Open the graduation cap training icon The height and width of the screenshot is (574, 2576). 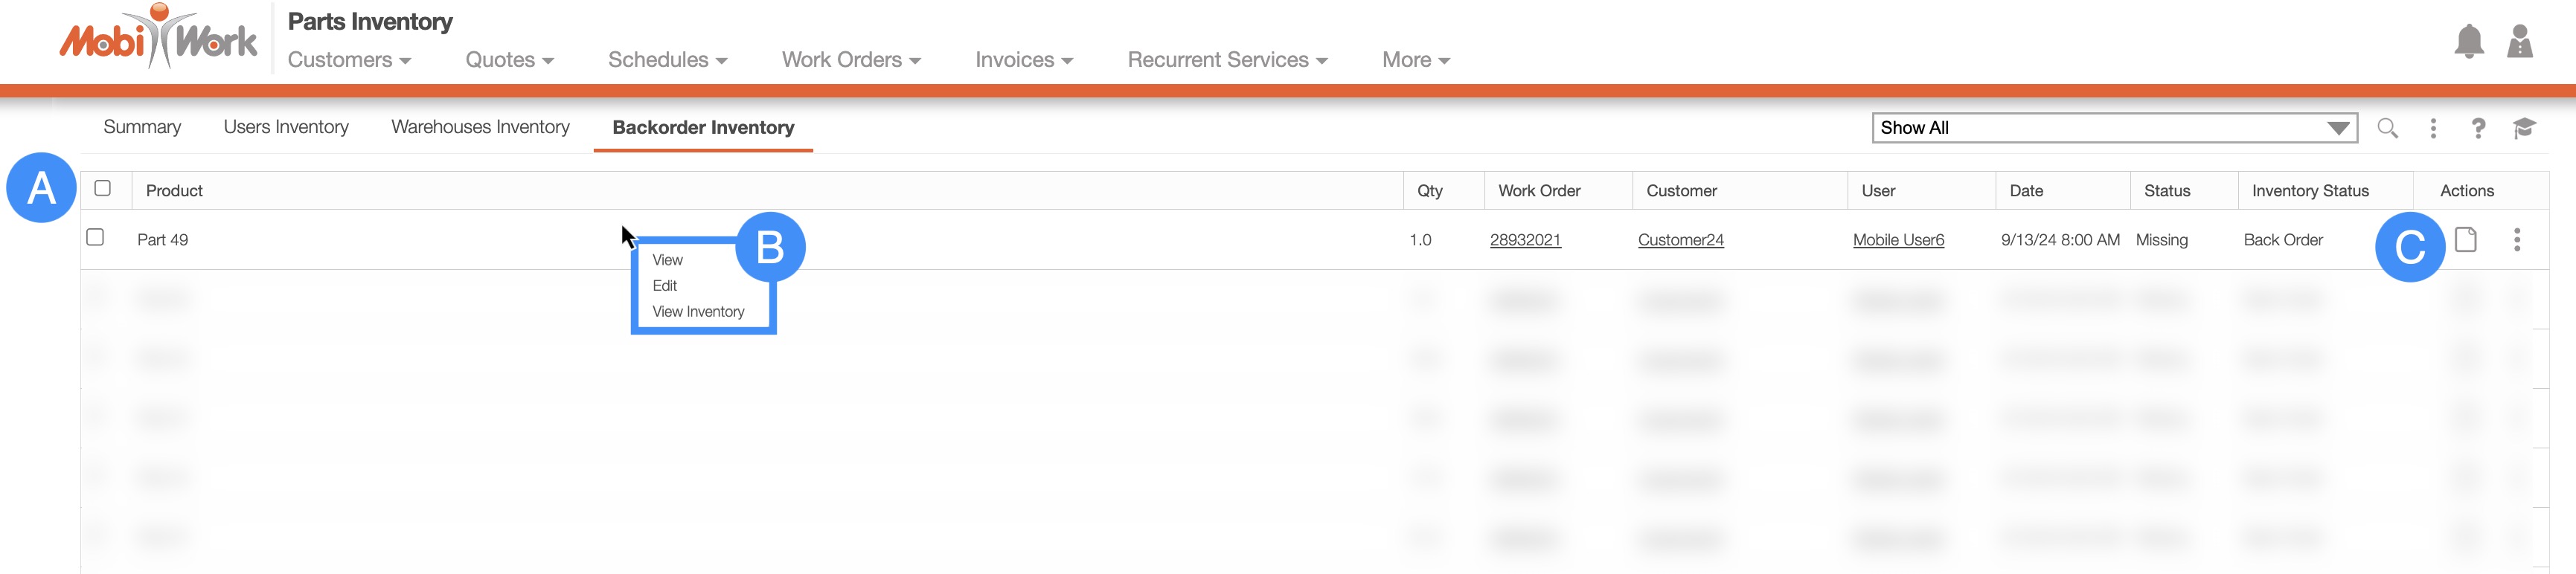click(2523, 128)
